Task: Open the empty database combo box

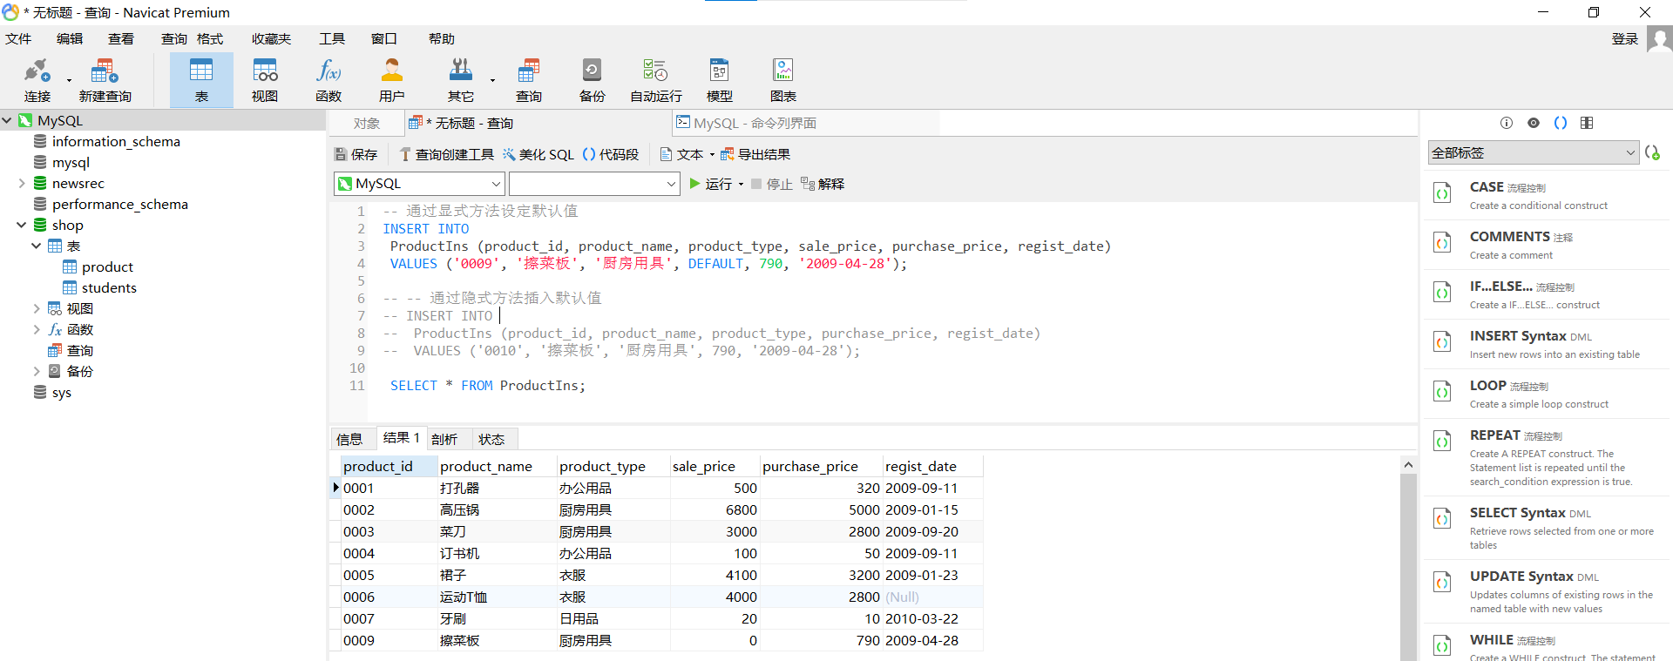Action: tap(593, 184)
